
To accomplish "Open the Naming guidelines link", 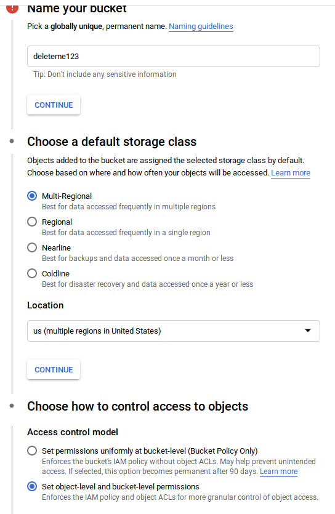I will point(201,26).
